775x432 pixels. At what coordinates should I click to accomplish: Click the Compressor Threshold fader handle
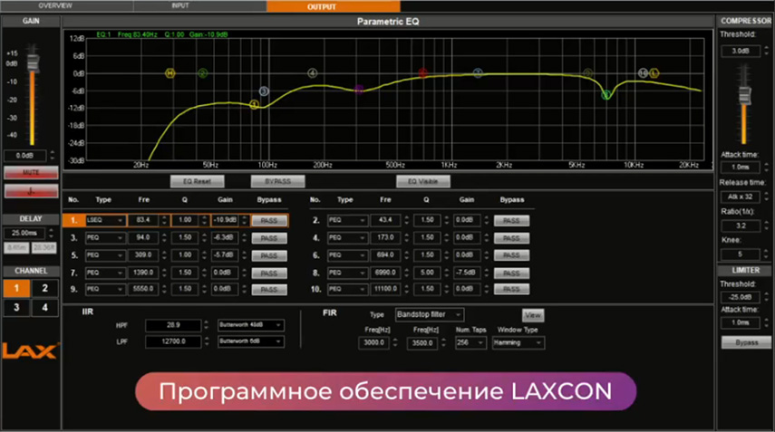click(745, 95)
